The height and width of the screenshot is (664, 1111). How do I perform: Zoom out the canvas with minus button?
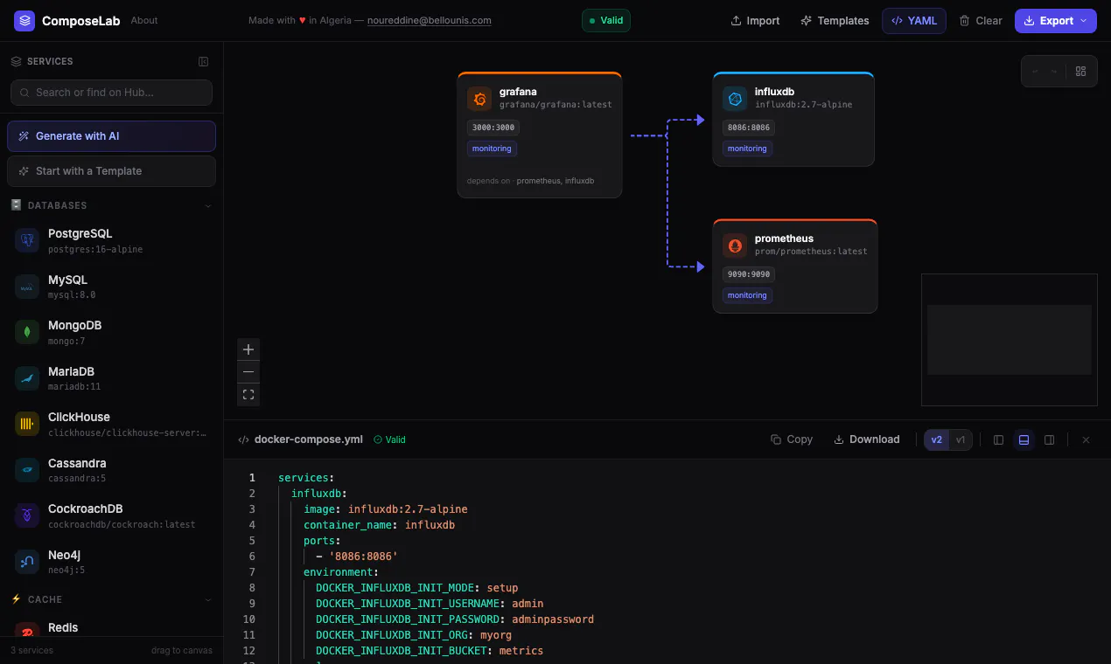248,372
